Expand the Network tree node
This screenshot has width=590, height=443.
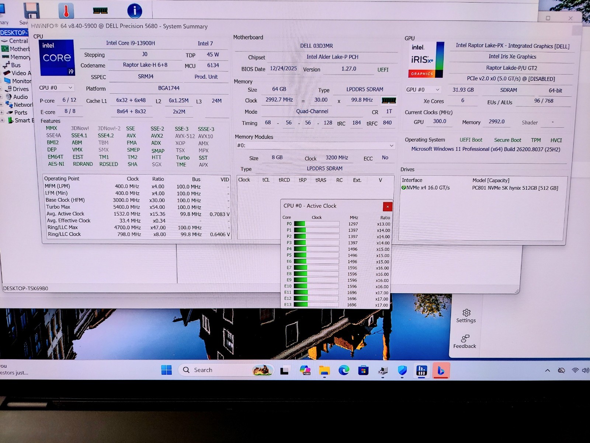coord(2,105)
